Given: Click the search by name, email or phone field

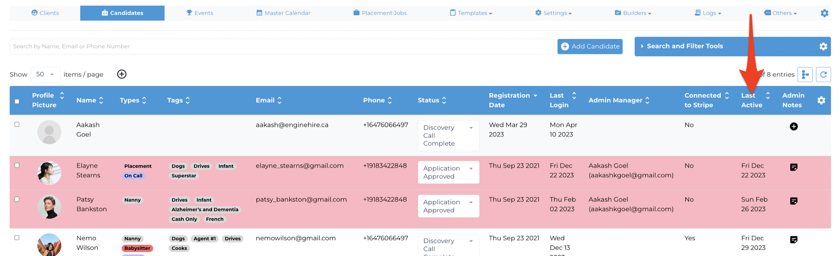Looking at the screenshot, I should [282, 46].
